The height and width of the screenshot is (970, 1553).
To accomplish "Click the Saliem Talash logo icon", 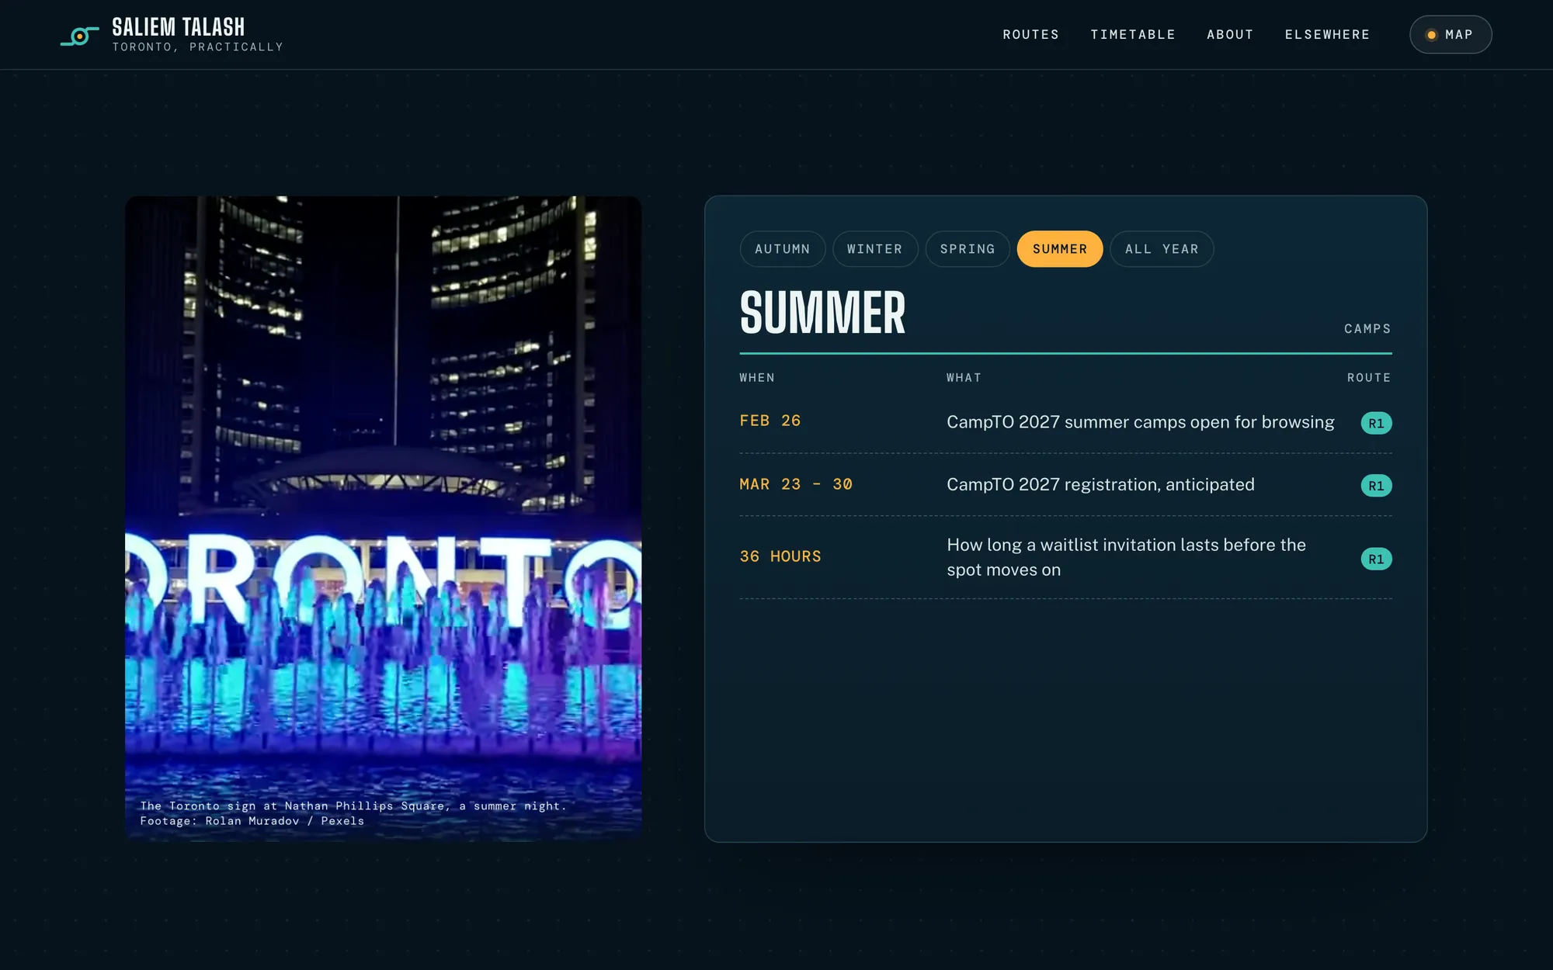I will click(80, 36).
